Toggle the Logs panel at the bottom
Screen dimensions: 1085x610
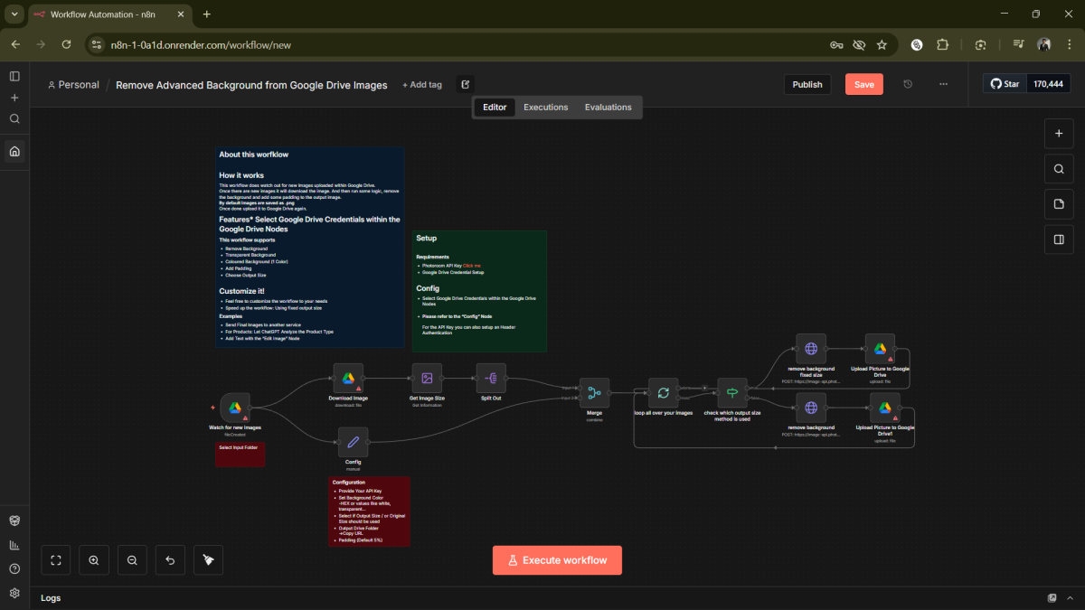(x=51, y=598)
